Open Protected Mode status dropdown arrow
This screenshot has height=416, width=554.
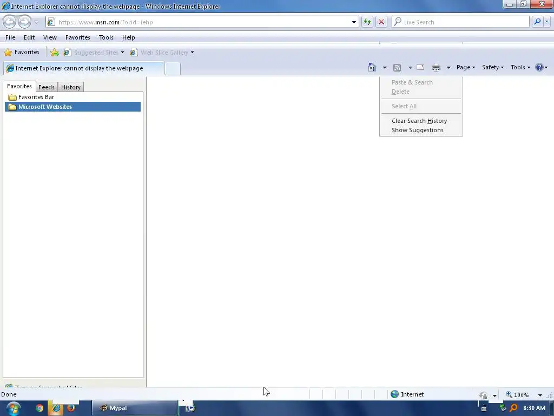[x=494, y=395]
